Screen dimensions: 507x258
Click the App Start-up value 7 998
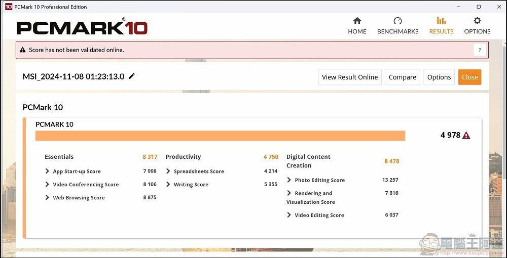[150, 171]
